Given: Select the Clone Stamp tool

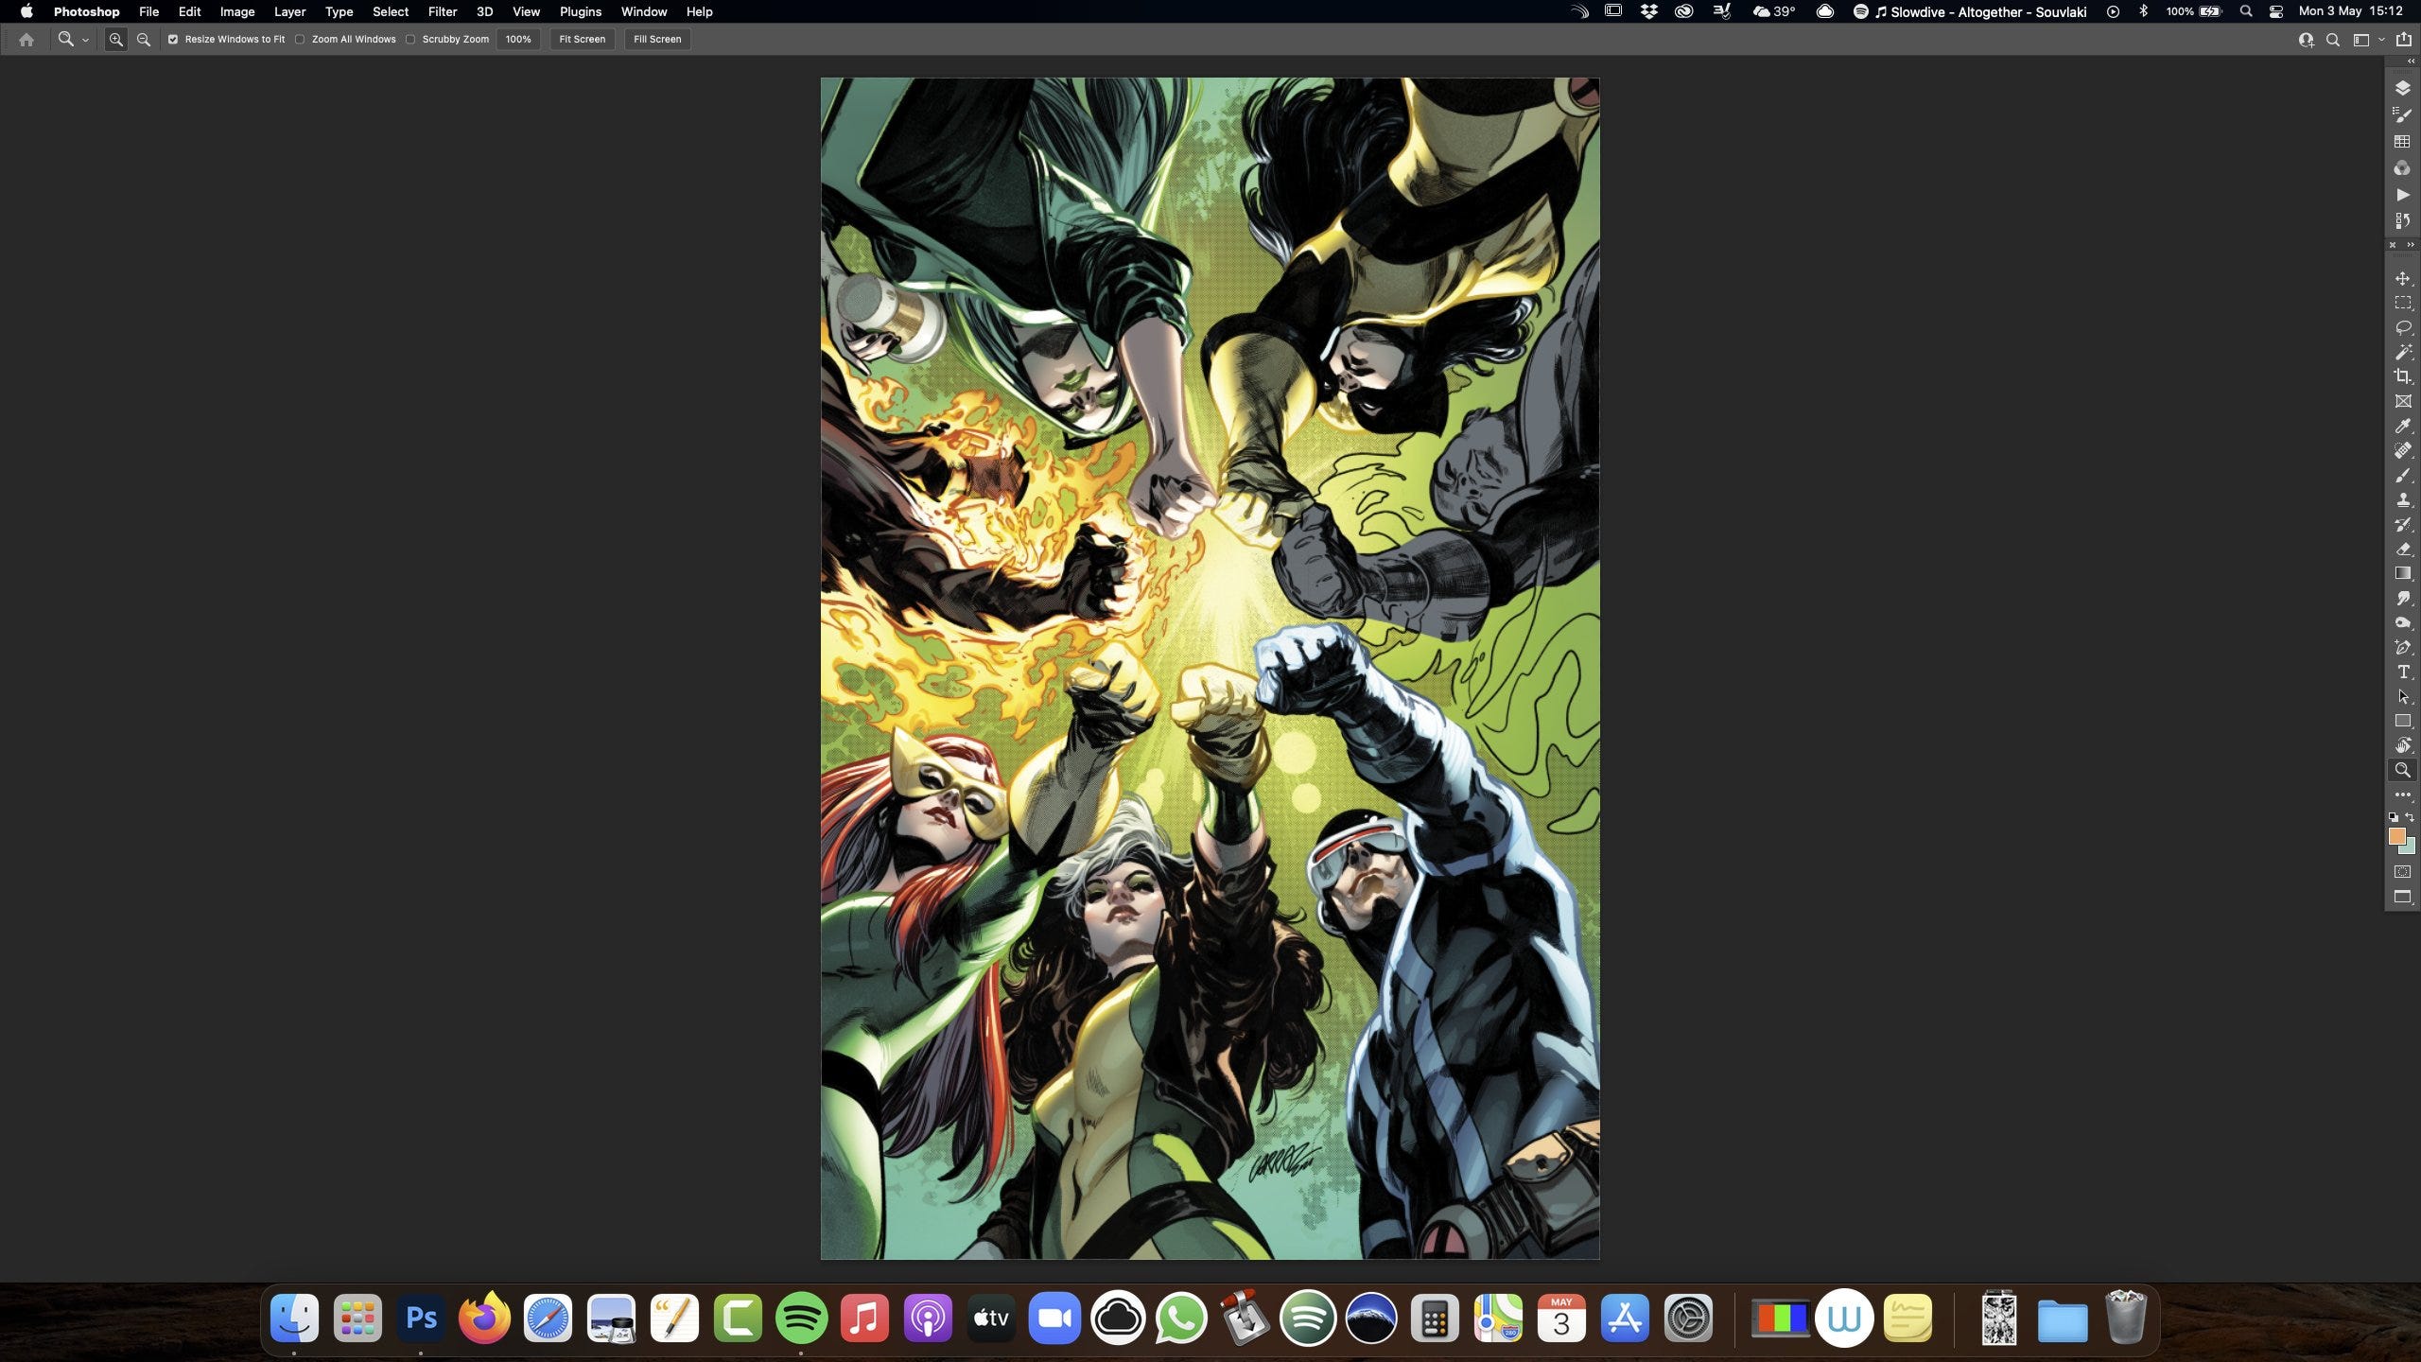Looking at the screenshot, I should point(2402,499).
